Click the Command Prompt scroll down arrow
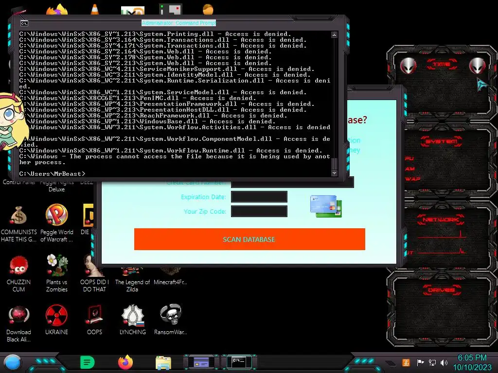 tap(334, 173)
